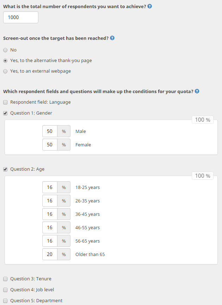The width and height of the screenshot is (222, 305).
Task: Choose Yes, to an external webpage
Action: 5,71
